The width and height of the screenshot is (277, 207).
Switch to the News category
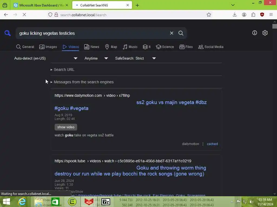click(91, 47)
